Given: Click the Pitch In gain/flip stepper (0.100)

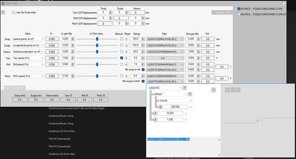Looking at the screenshot, I should (72, 76).
